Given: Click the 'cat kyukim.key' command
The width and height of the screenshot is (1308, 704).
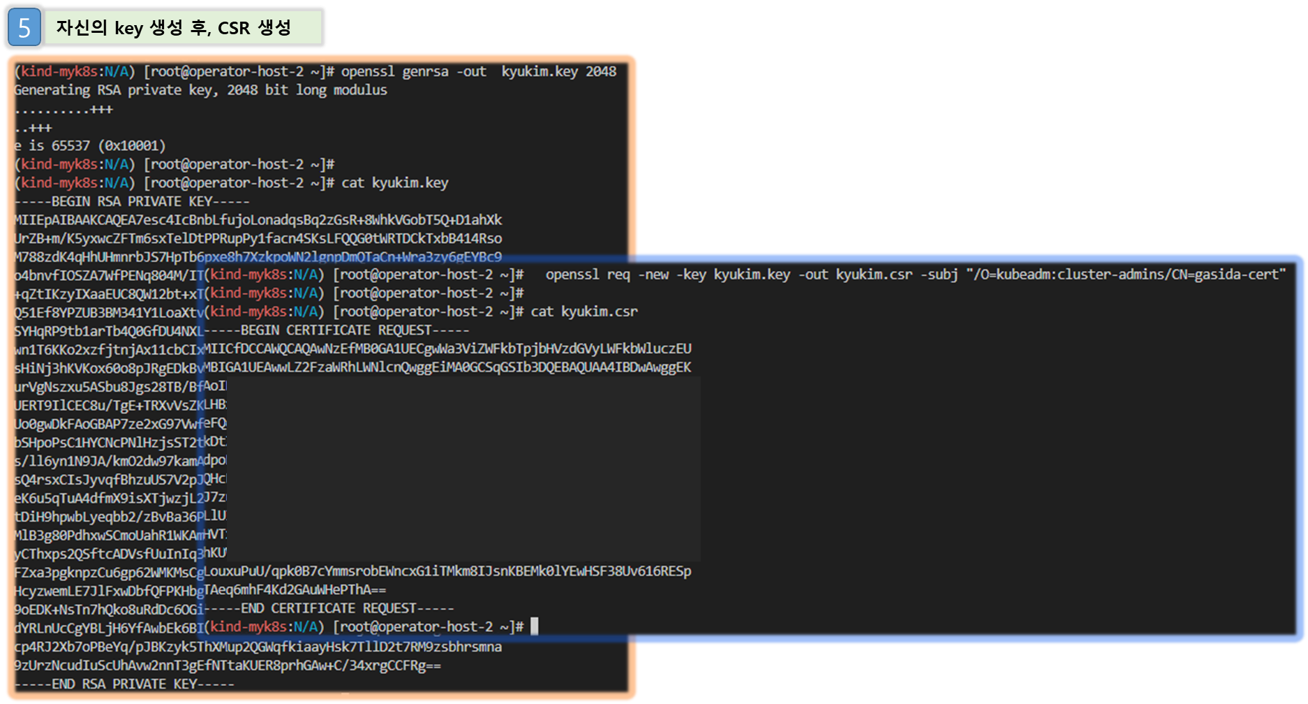Looking at the screenshot, I should pyautogui.click(x=395, y=183).
